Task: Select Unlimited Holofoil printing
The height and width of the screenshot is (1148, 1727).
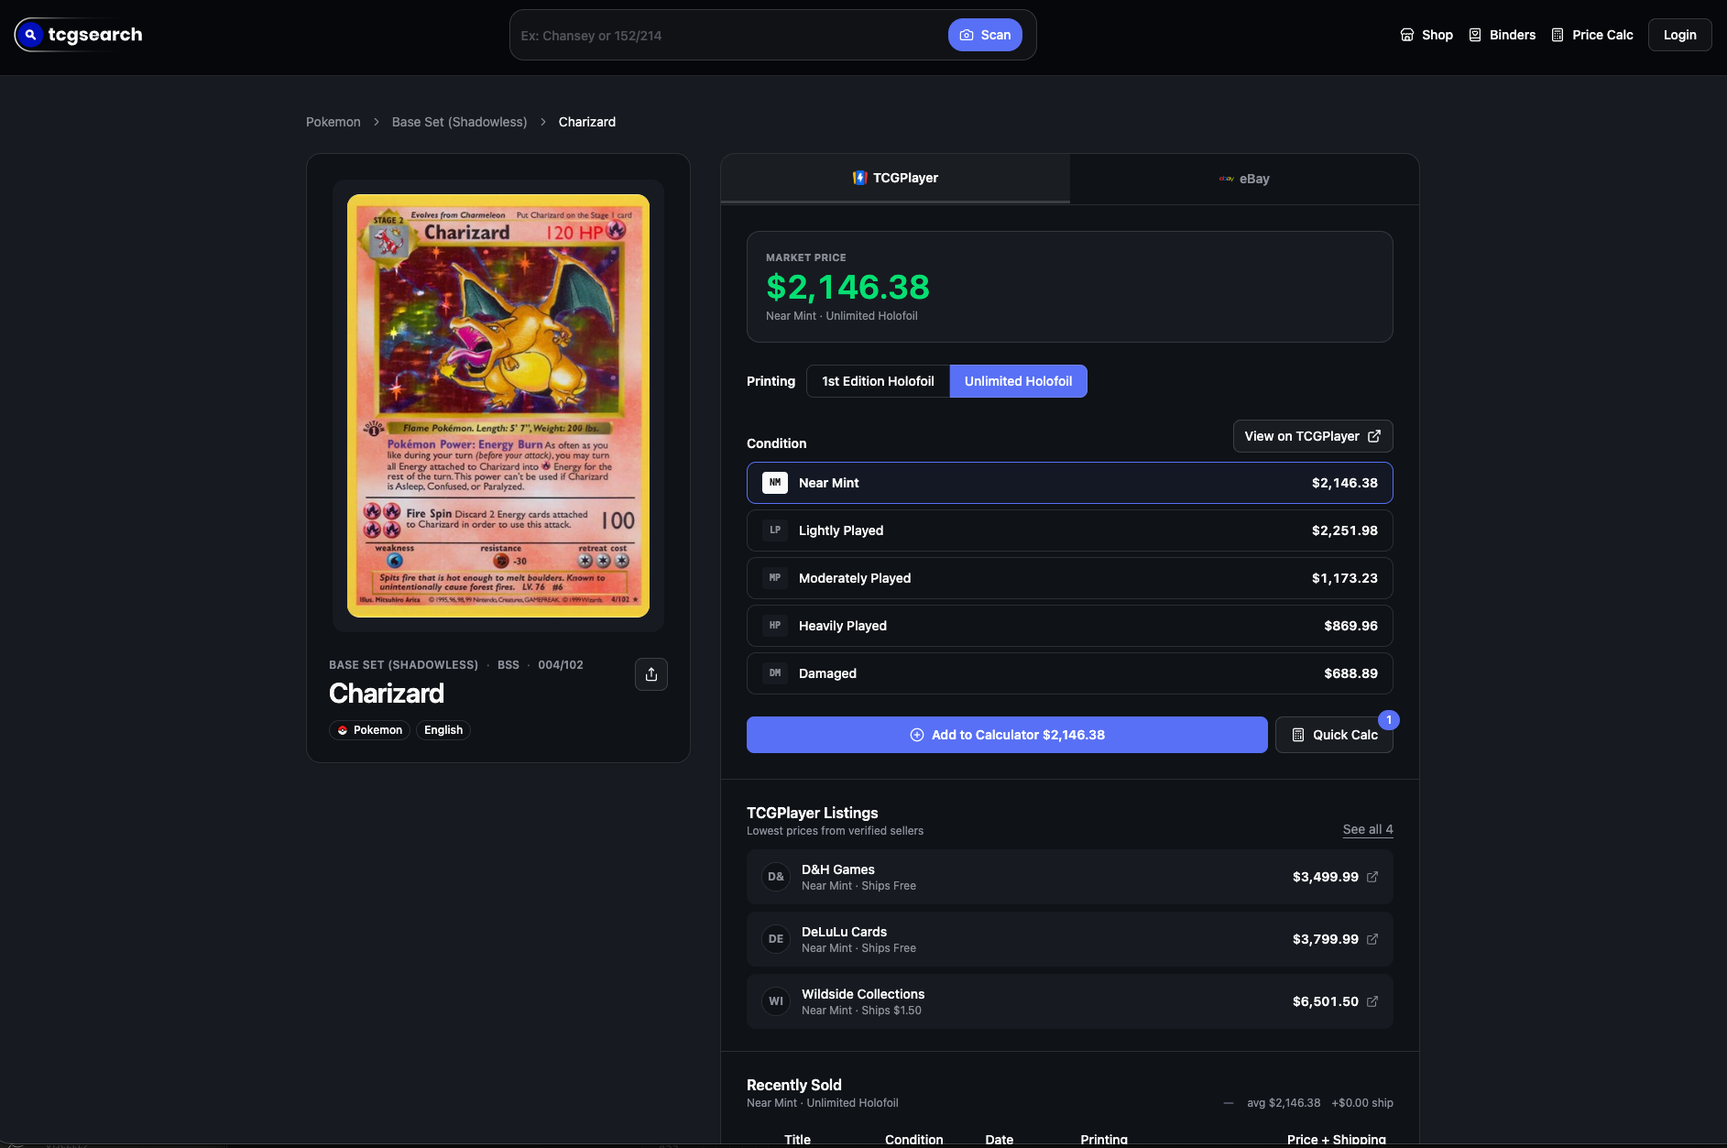Action: point(1018,381)
